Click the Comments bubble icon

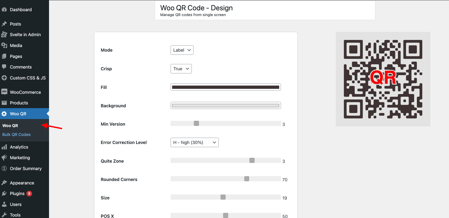4,67
